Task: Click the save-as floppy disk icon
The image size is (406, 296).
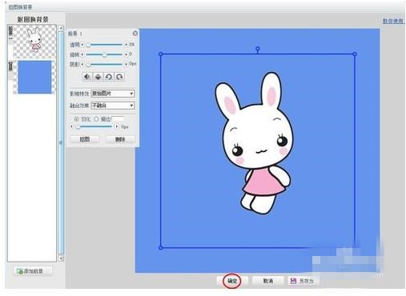Action: 293,281
